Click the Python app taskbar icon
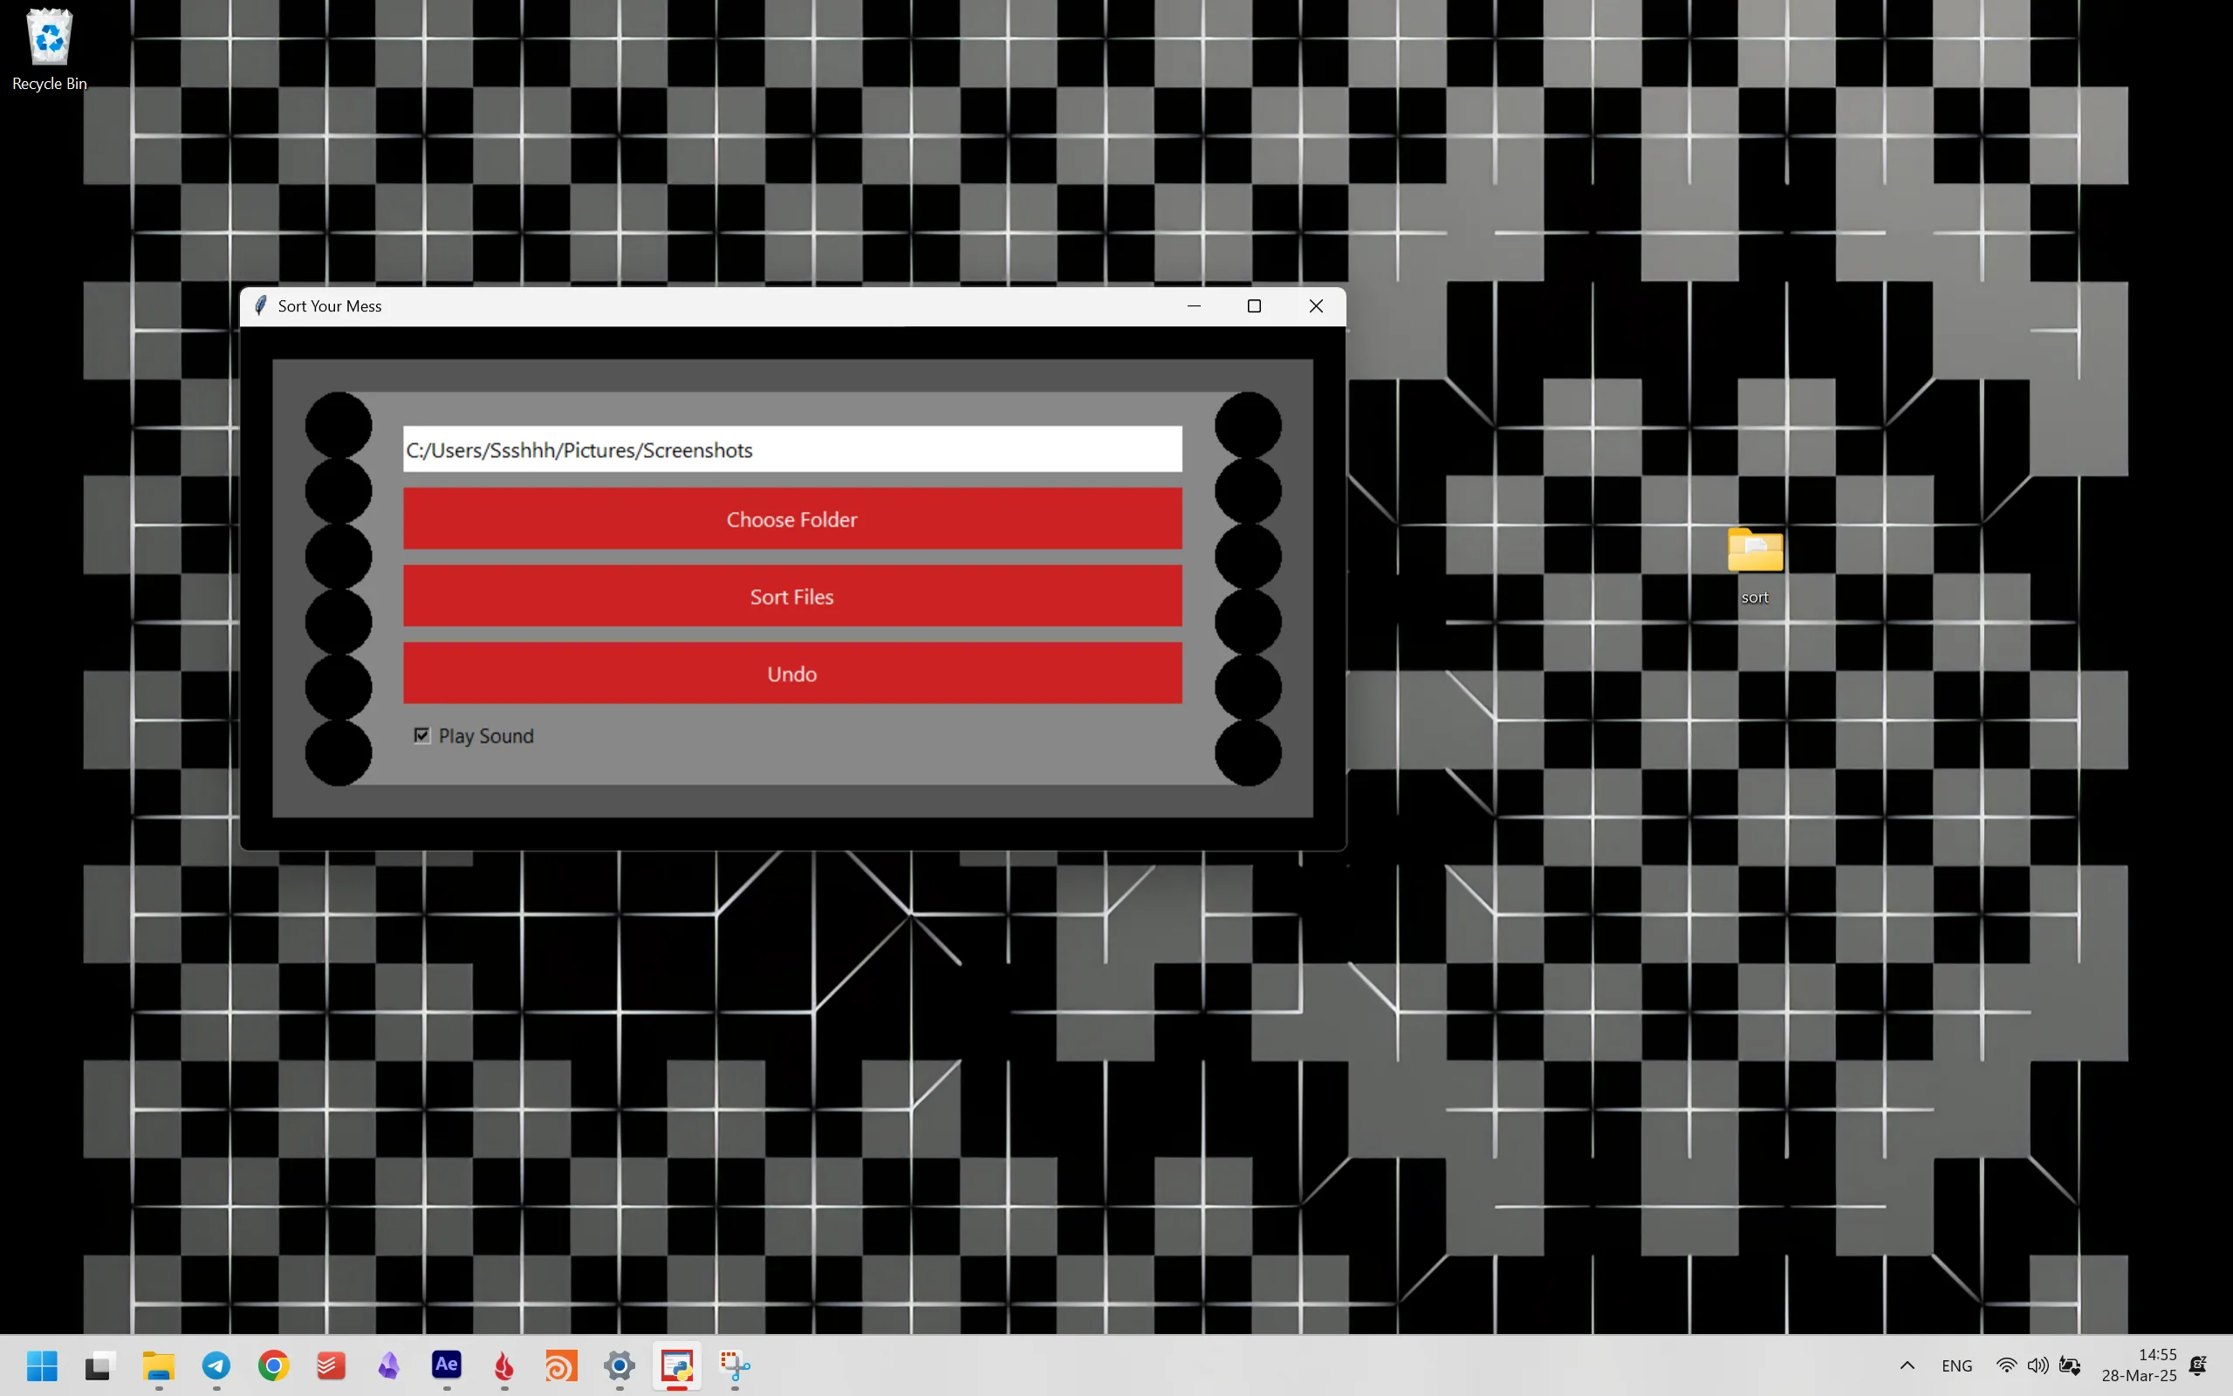 coord(676,1365)
